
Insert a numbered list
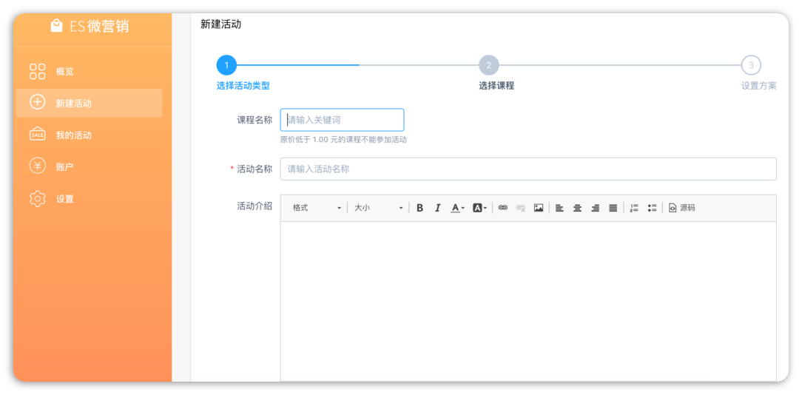634,208
